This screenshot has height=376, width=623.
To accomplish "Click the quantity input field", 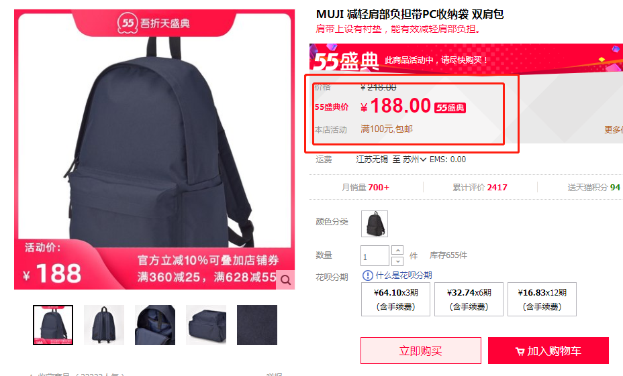I will tap(375, 256).
